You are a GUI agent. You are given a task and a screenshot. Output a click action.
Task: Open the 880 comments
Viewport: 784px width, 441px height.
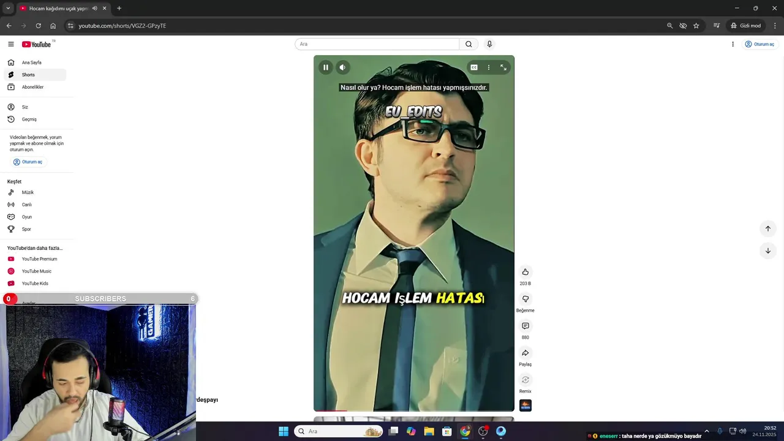525,326
